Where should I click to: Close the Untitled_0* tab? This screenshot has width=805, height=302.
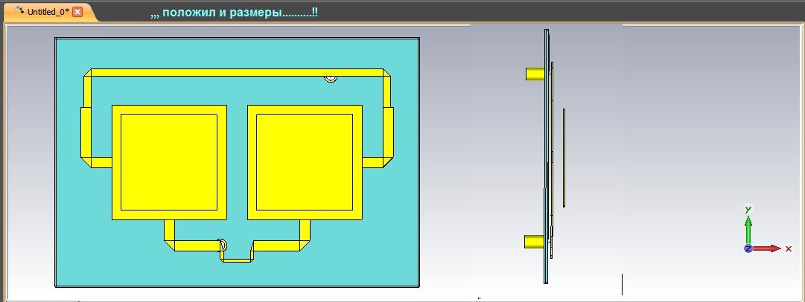pos(77,13)
